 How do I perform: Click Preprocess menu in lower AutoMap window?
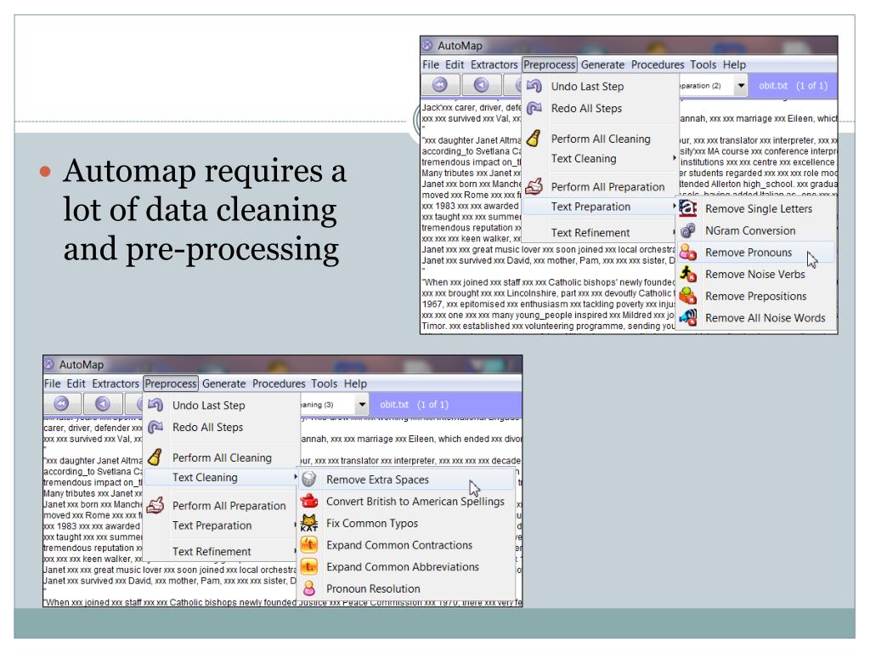pos(170,383)
